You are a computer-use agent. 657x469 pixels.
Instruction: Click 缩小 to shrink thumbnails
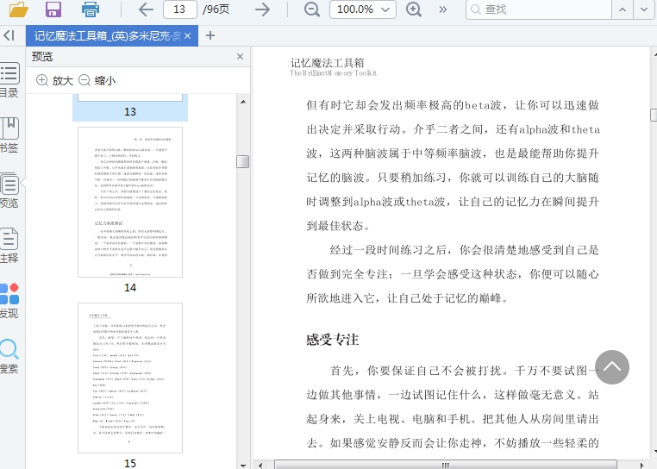pos(97,80)
